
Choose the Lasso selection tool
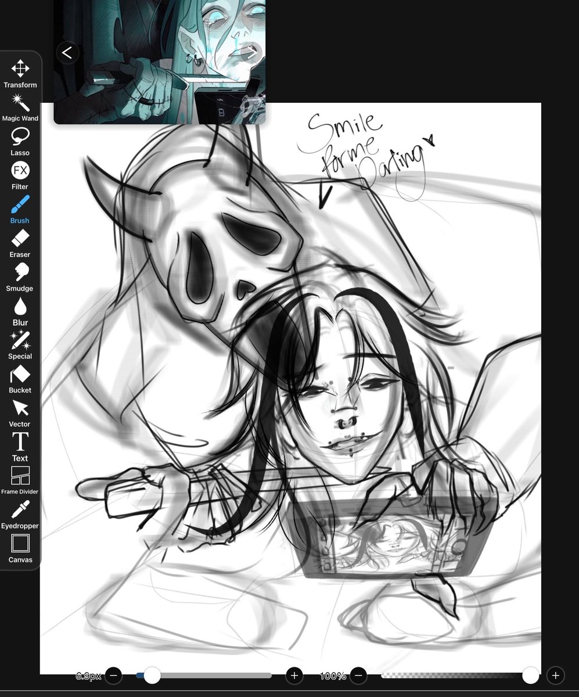[x=20, y=142]
